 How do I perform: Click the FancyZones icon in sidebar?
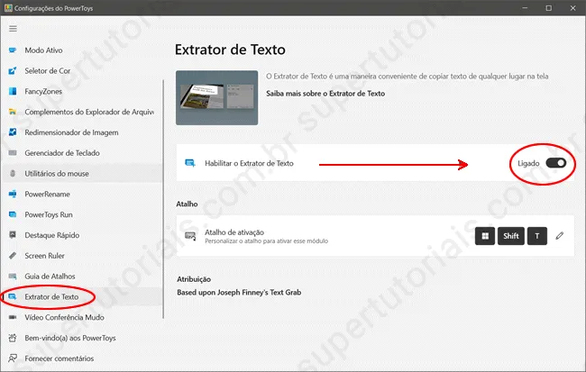13,91
